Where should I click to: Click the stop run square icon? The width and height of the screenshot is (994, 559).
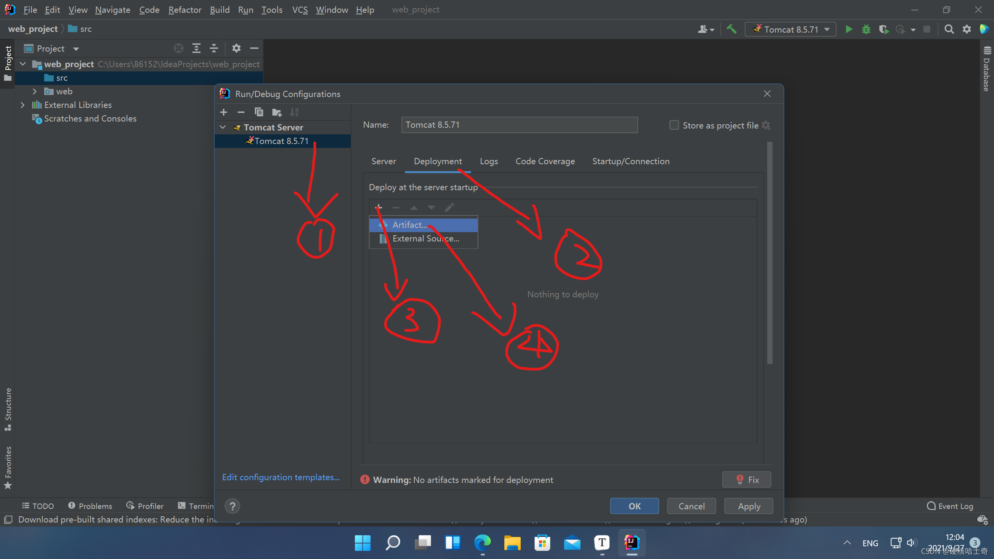coord(927,29)
